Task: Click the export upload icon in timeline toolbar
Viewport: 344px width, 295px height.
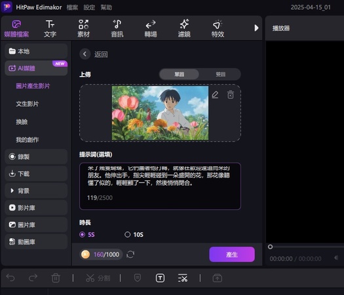Action: tap(217, 278)
